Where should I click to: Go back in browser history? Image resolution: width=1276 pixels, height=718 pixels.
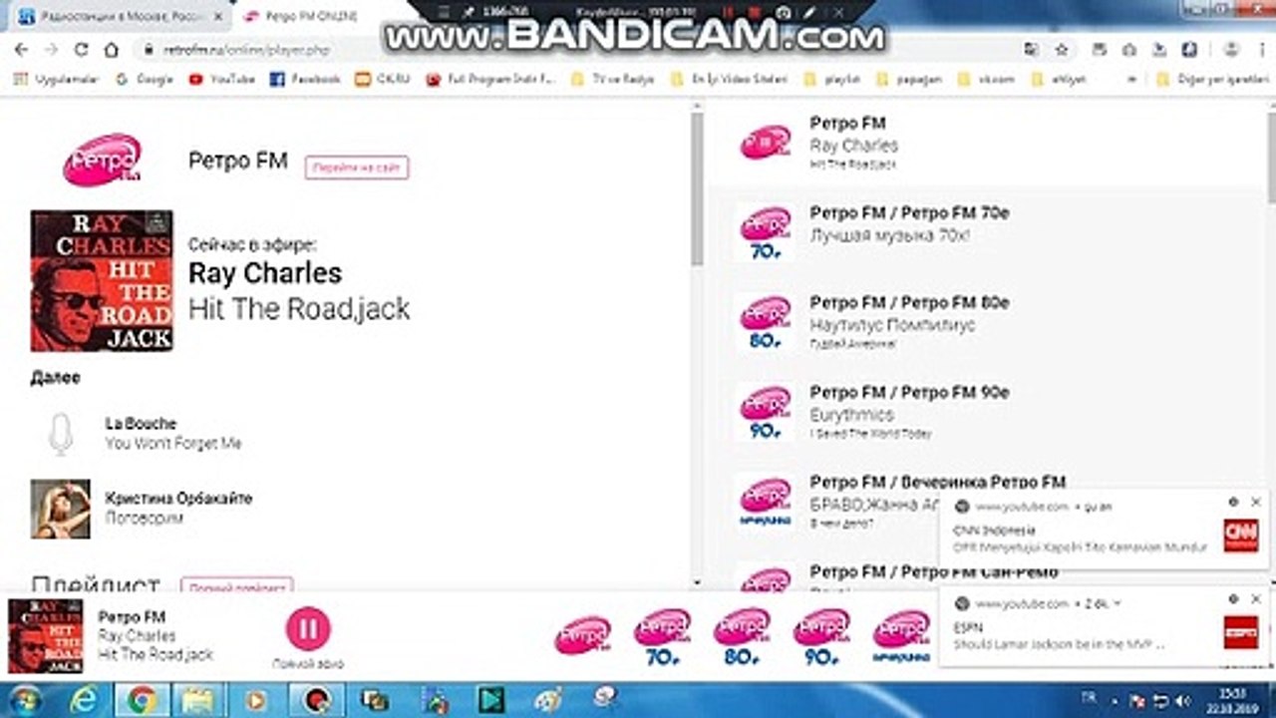click(x=23, y=49)
